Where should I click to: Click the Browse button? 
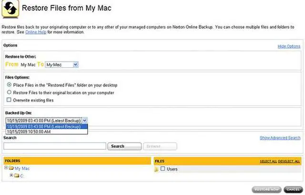coord(160,146)
